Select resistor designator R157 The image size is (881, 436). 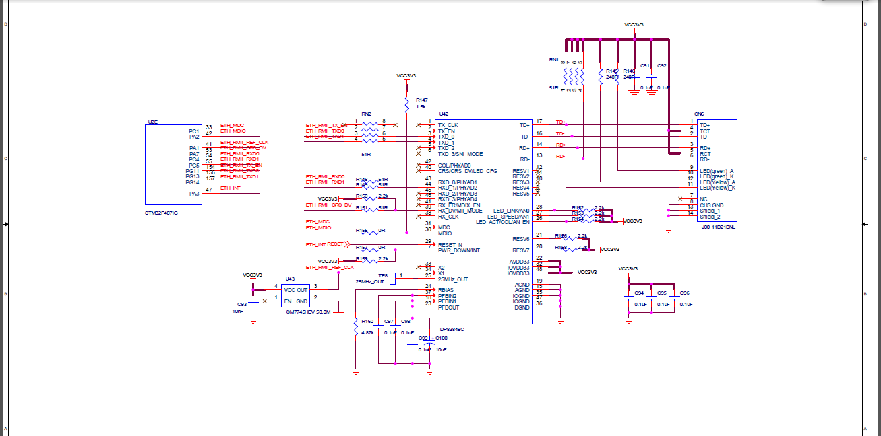coord(361,248)
